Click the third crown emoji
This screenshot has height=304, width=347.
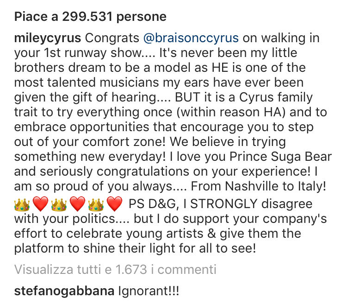96,204
